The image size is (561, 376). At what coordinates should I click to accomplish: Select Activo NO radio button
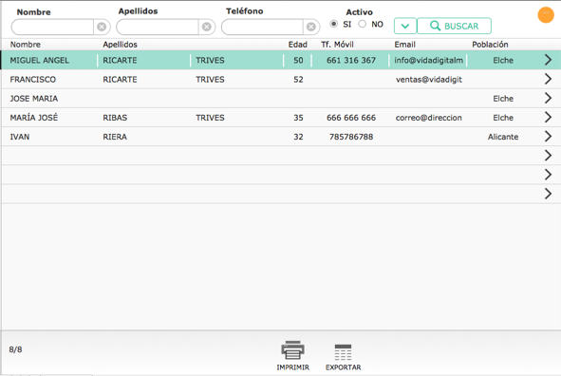363,24
